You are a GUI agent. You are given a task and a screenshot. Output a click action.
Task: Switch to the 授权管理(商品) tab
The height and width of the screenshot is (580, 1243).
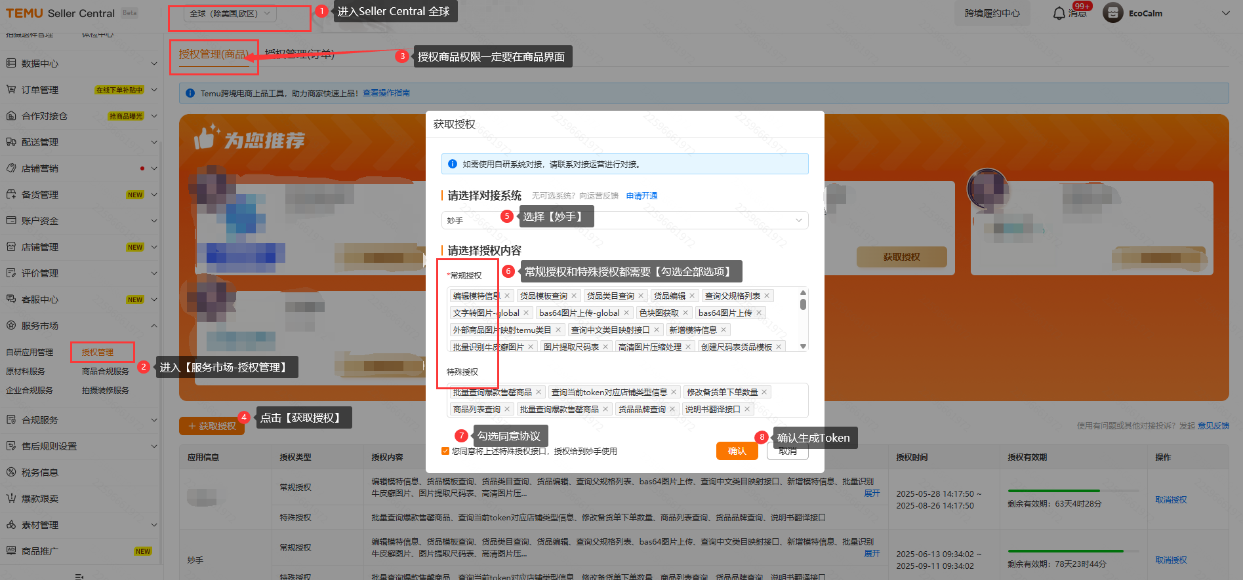point(214,54)
